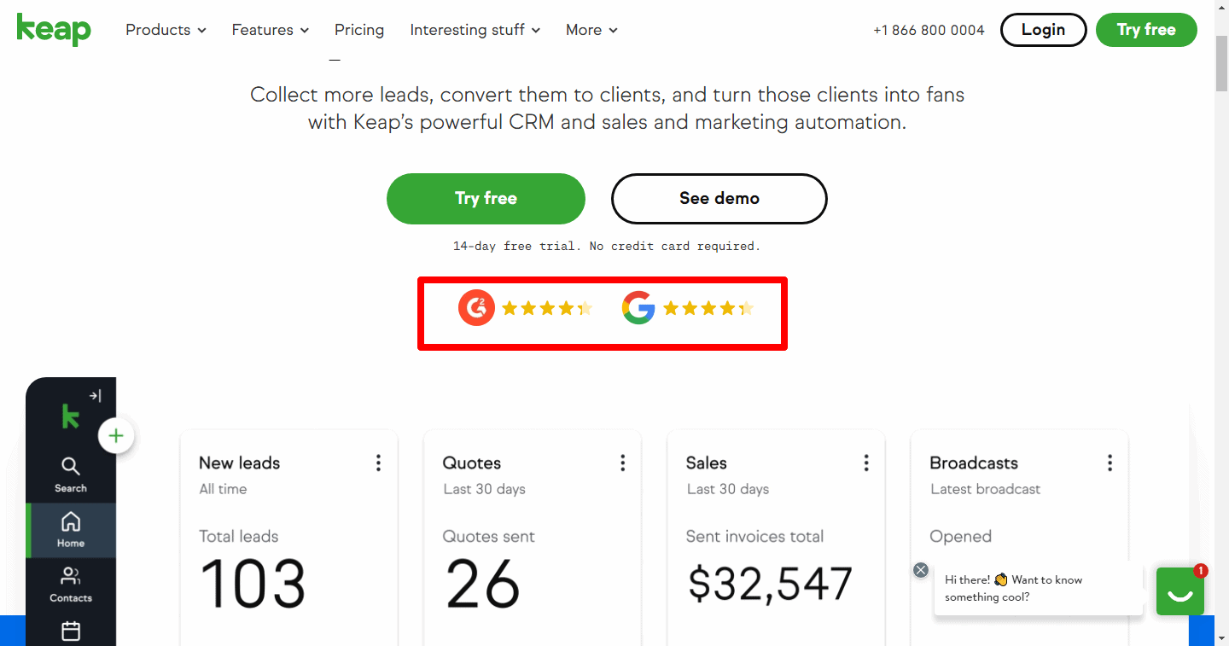1229x646 pixels.
Task: Open Search in the sidebar
Action: tap(71, 475)
